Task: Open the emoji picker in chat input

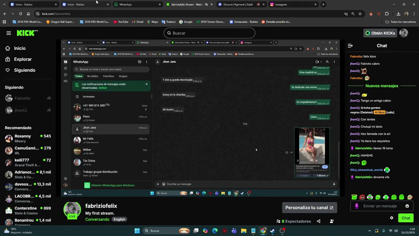Action: (407, 206)
